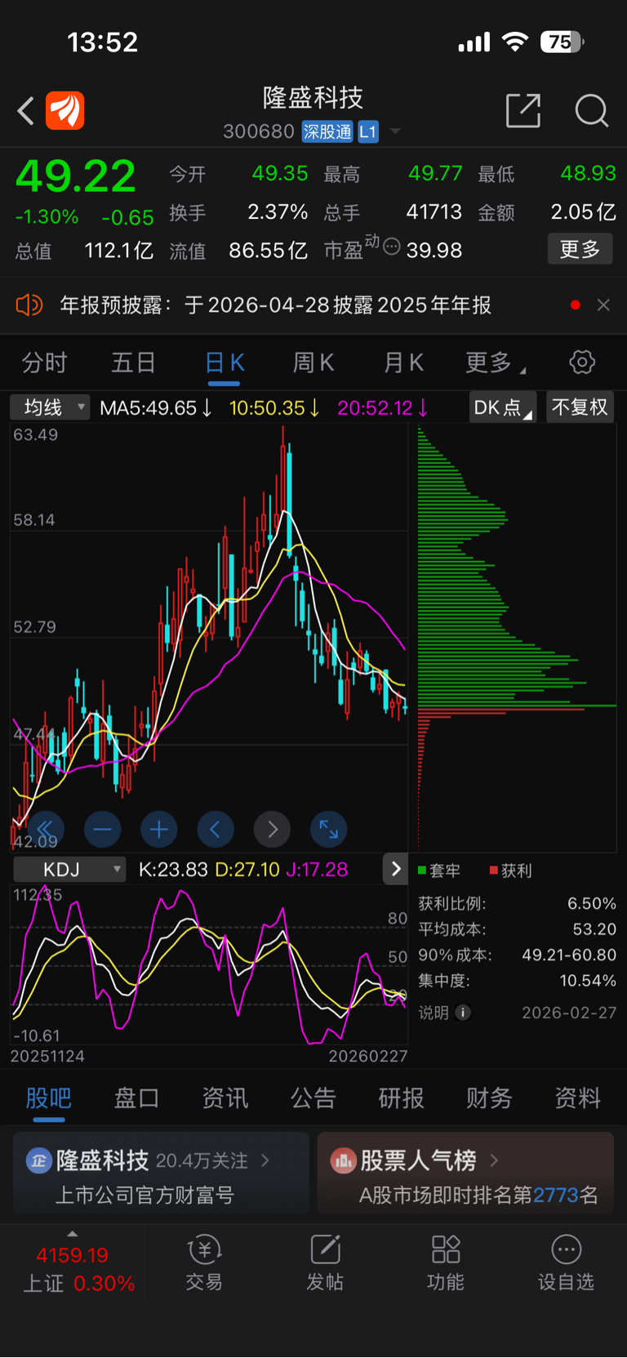Screen dimensions: 627x1358
Task: Tap 更多 quote details button
Action: 580,249
